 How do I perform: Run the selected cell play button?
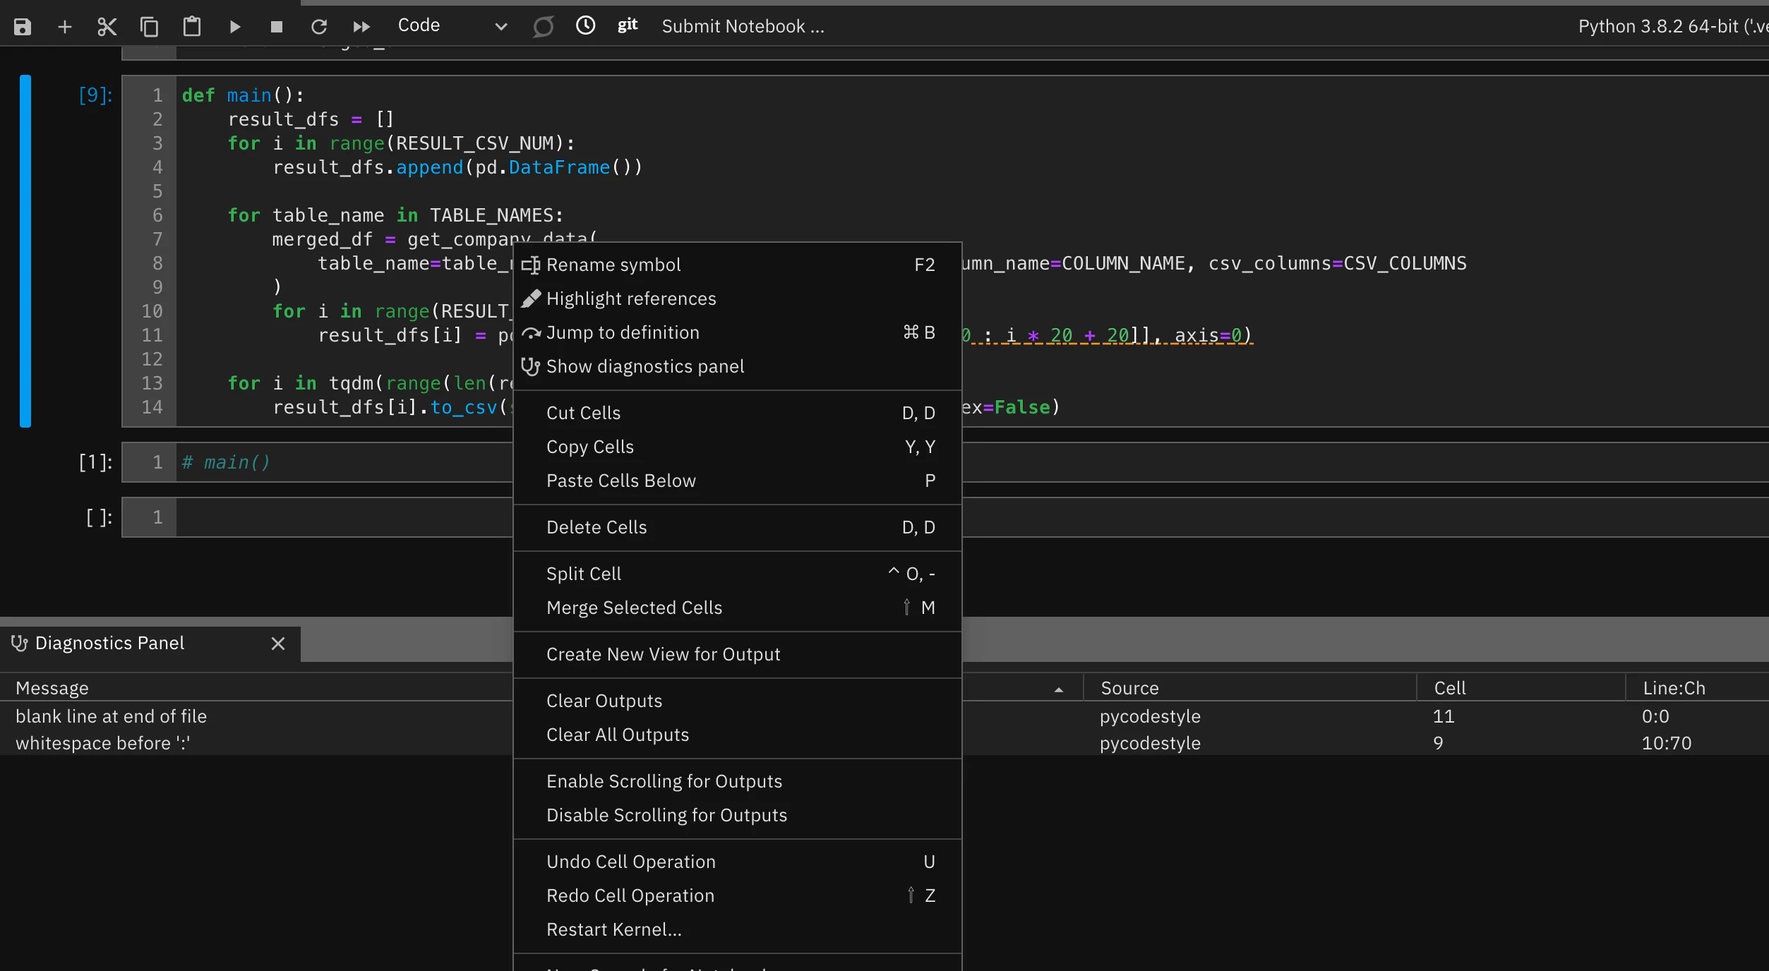coord(235,27)
